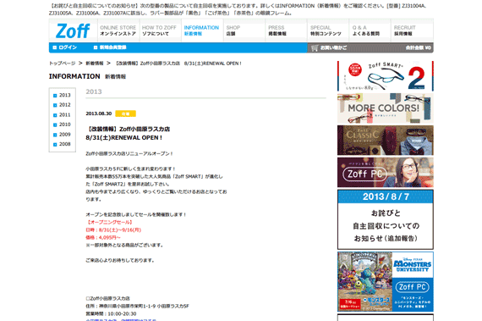Open the PRESS navigation item
The height and width of the screenshot is (321, 482).
pos(286,30)
